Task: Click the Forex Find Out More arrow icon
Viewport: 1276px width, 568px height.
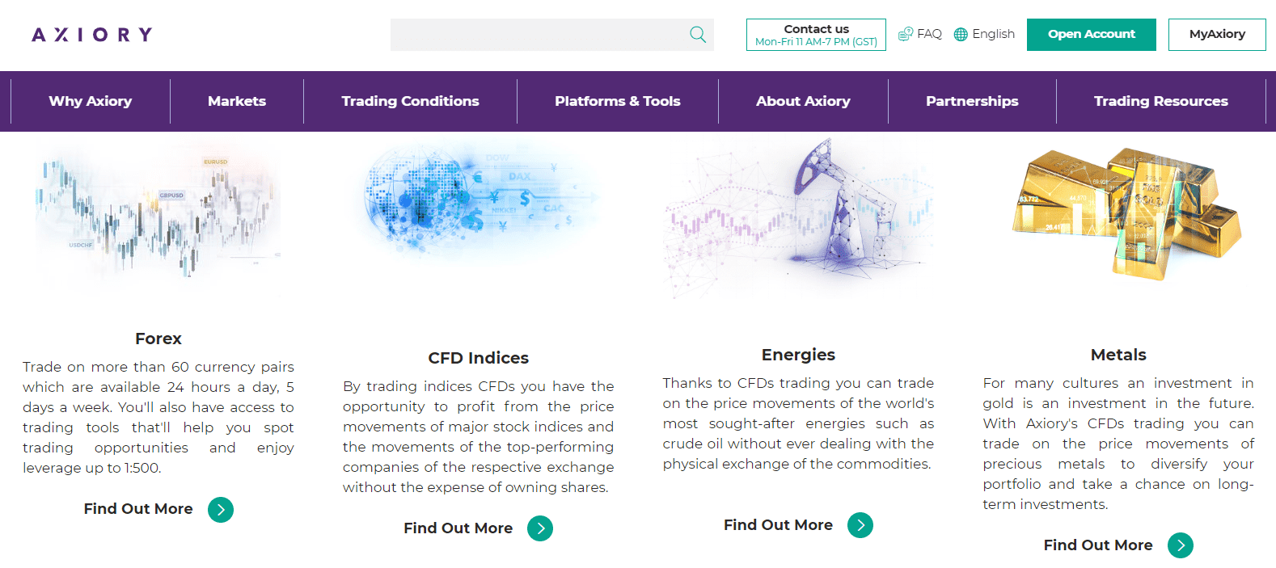Action: coord(220,509)
